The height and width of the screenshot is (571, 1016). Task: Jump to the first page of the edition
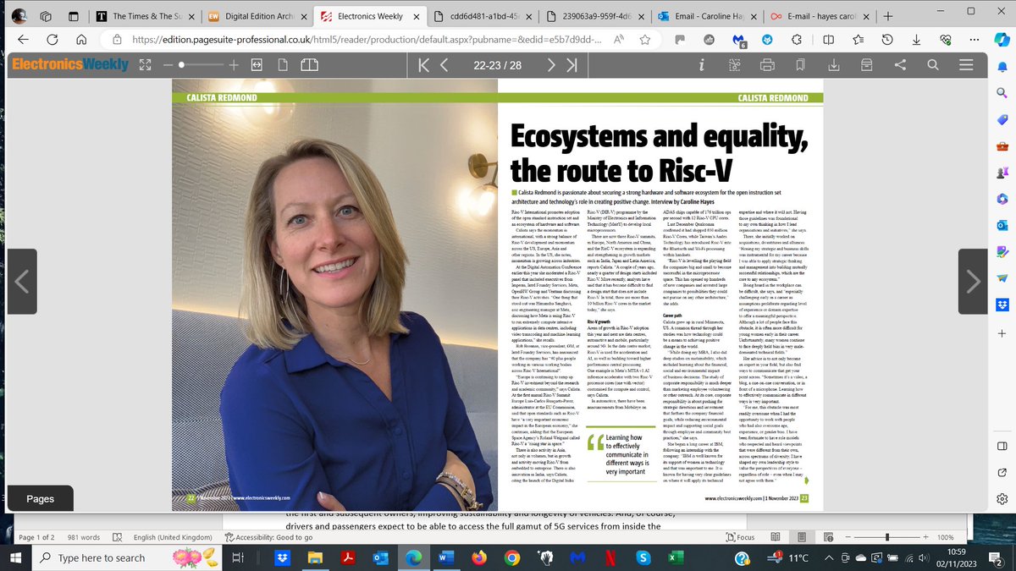426,65
